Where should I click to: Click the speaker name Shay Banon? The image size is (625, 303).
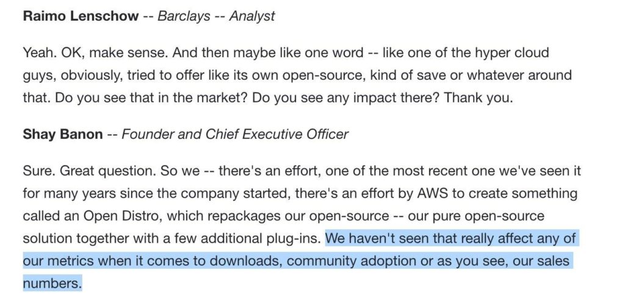point(63,134)
